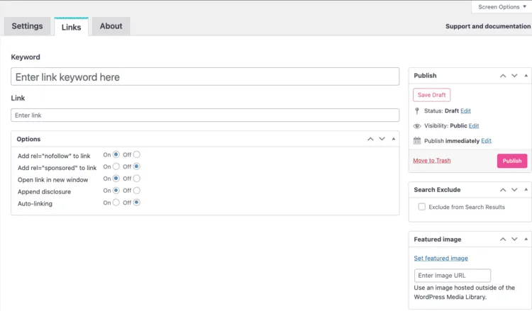Image resolution: width=532 pixels, height=311 pixels.
Task: Collapse the Search Exclude box
Action: click(x=526, y=190)
